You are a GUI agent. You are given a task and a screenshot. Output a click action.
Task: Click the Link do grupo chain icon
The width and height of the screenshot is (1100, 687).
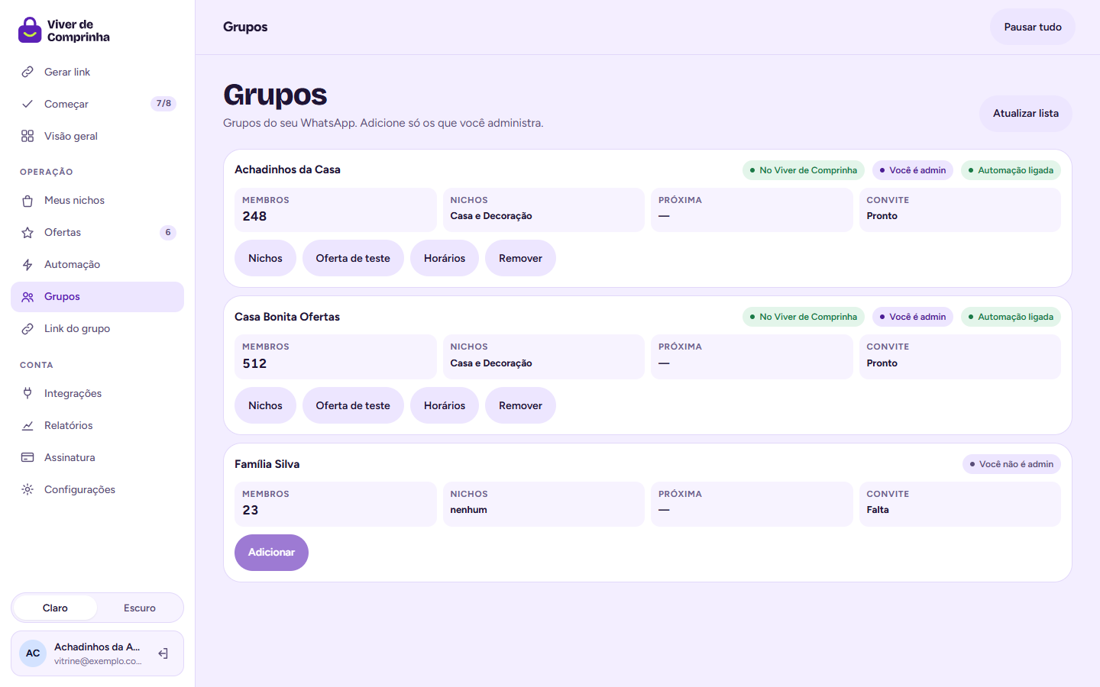(27, 329)
